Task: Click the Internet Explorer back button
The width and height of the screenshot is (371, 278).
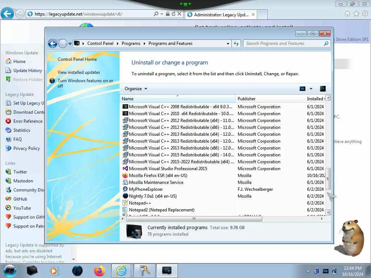Action: pyautogui.click(x=7, y=14)
